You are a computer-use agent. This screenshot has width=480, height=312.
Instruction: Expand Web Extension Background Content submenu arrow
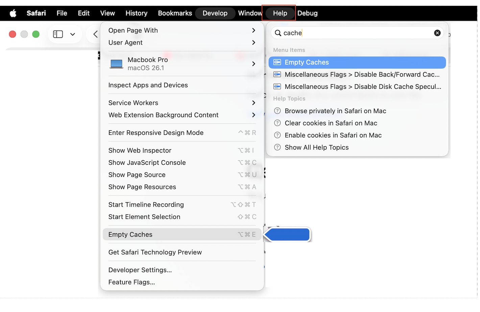pos(254,115)
